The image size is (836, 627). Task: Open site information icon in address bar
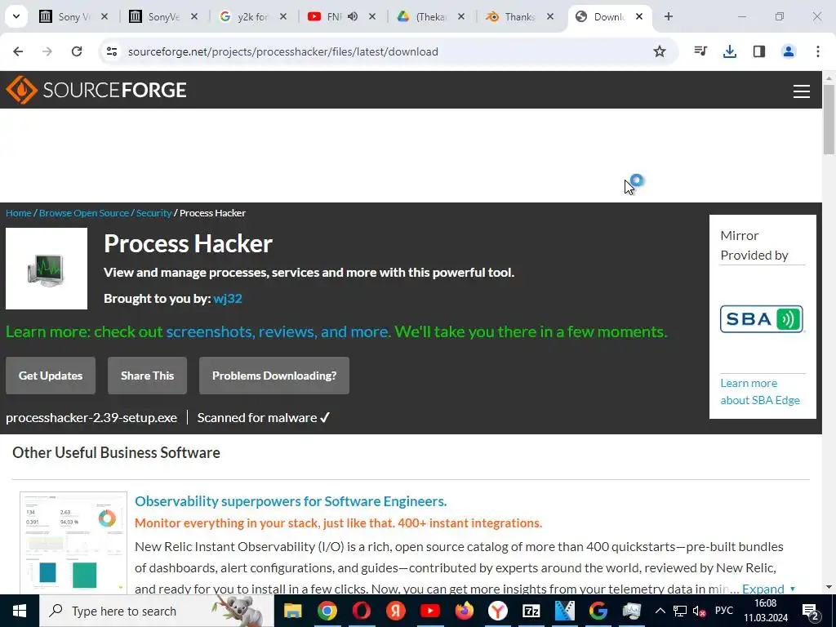click(112, 51)
